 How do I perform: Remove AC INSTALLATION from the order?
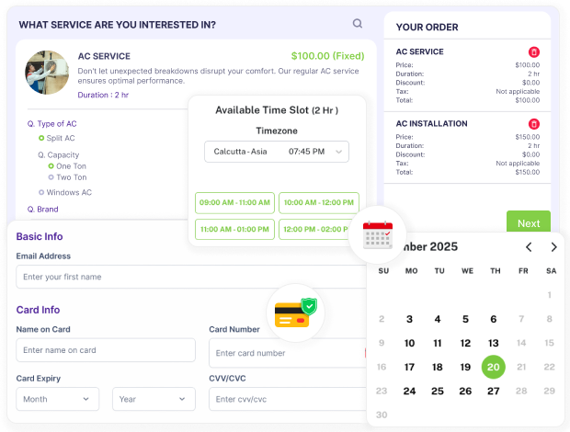point(533,124)
